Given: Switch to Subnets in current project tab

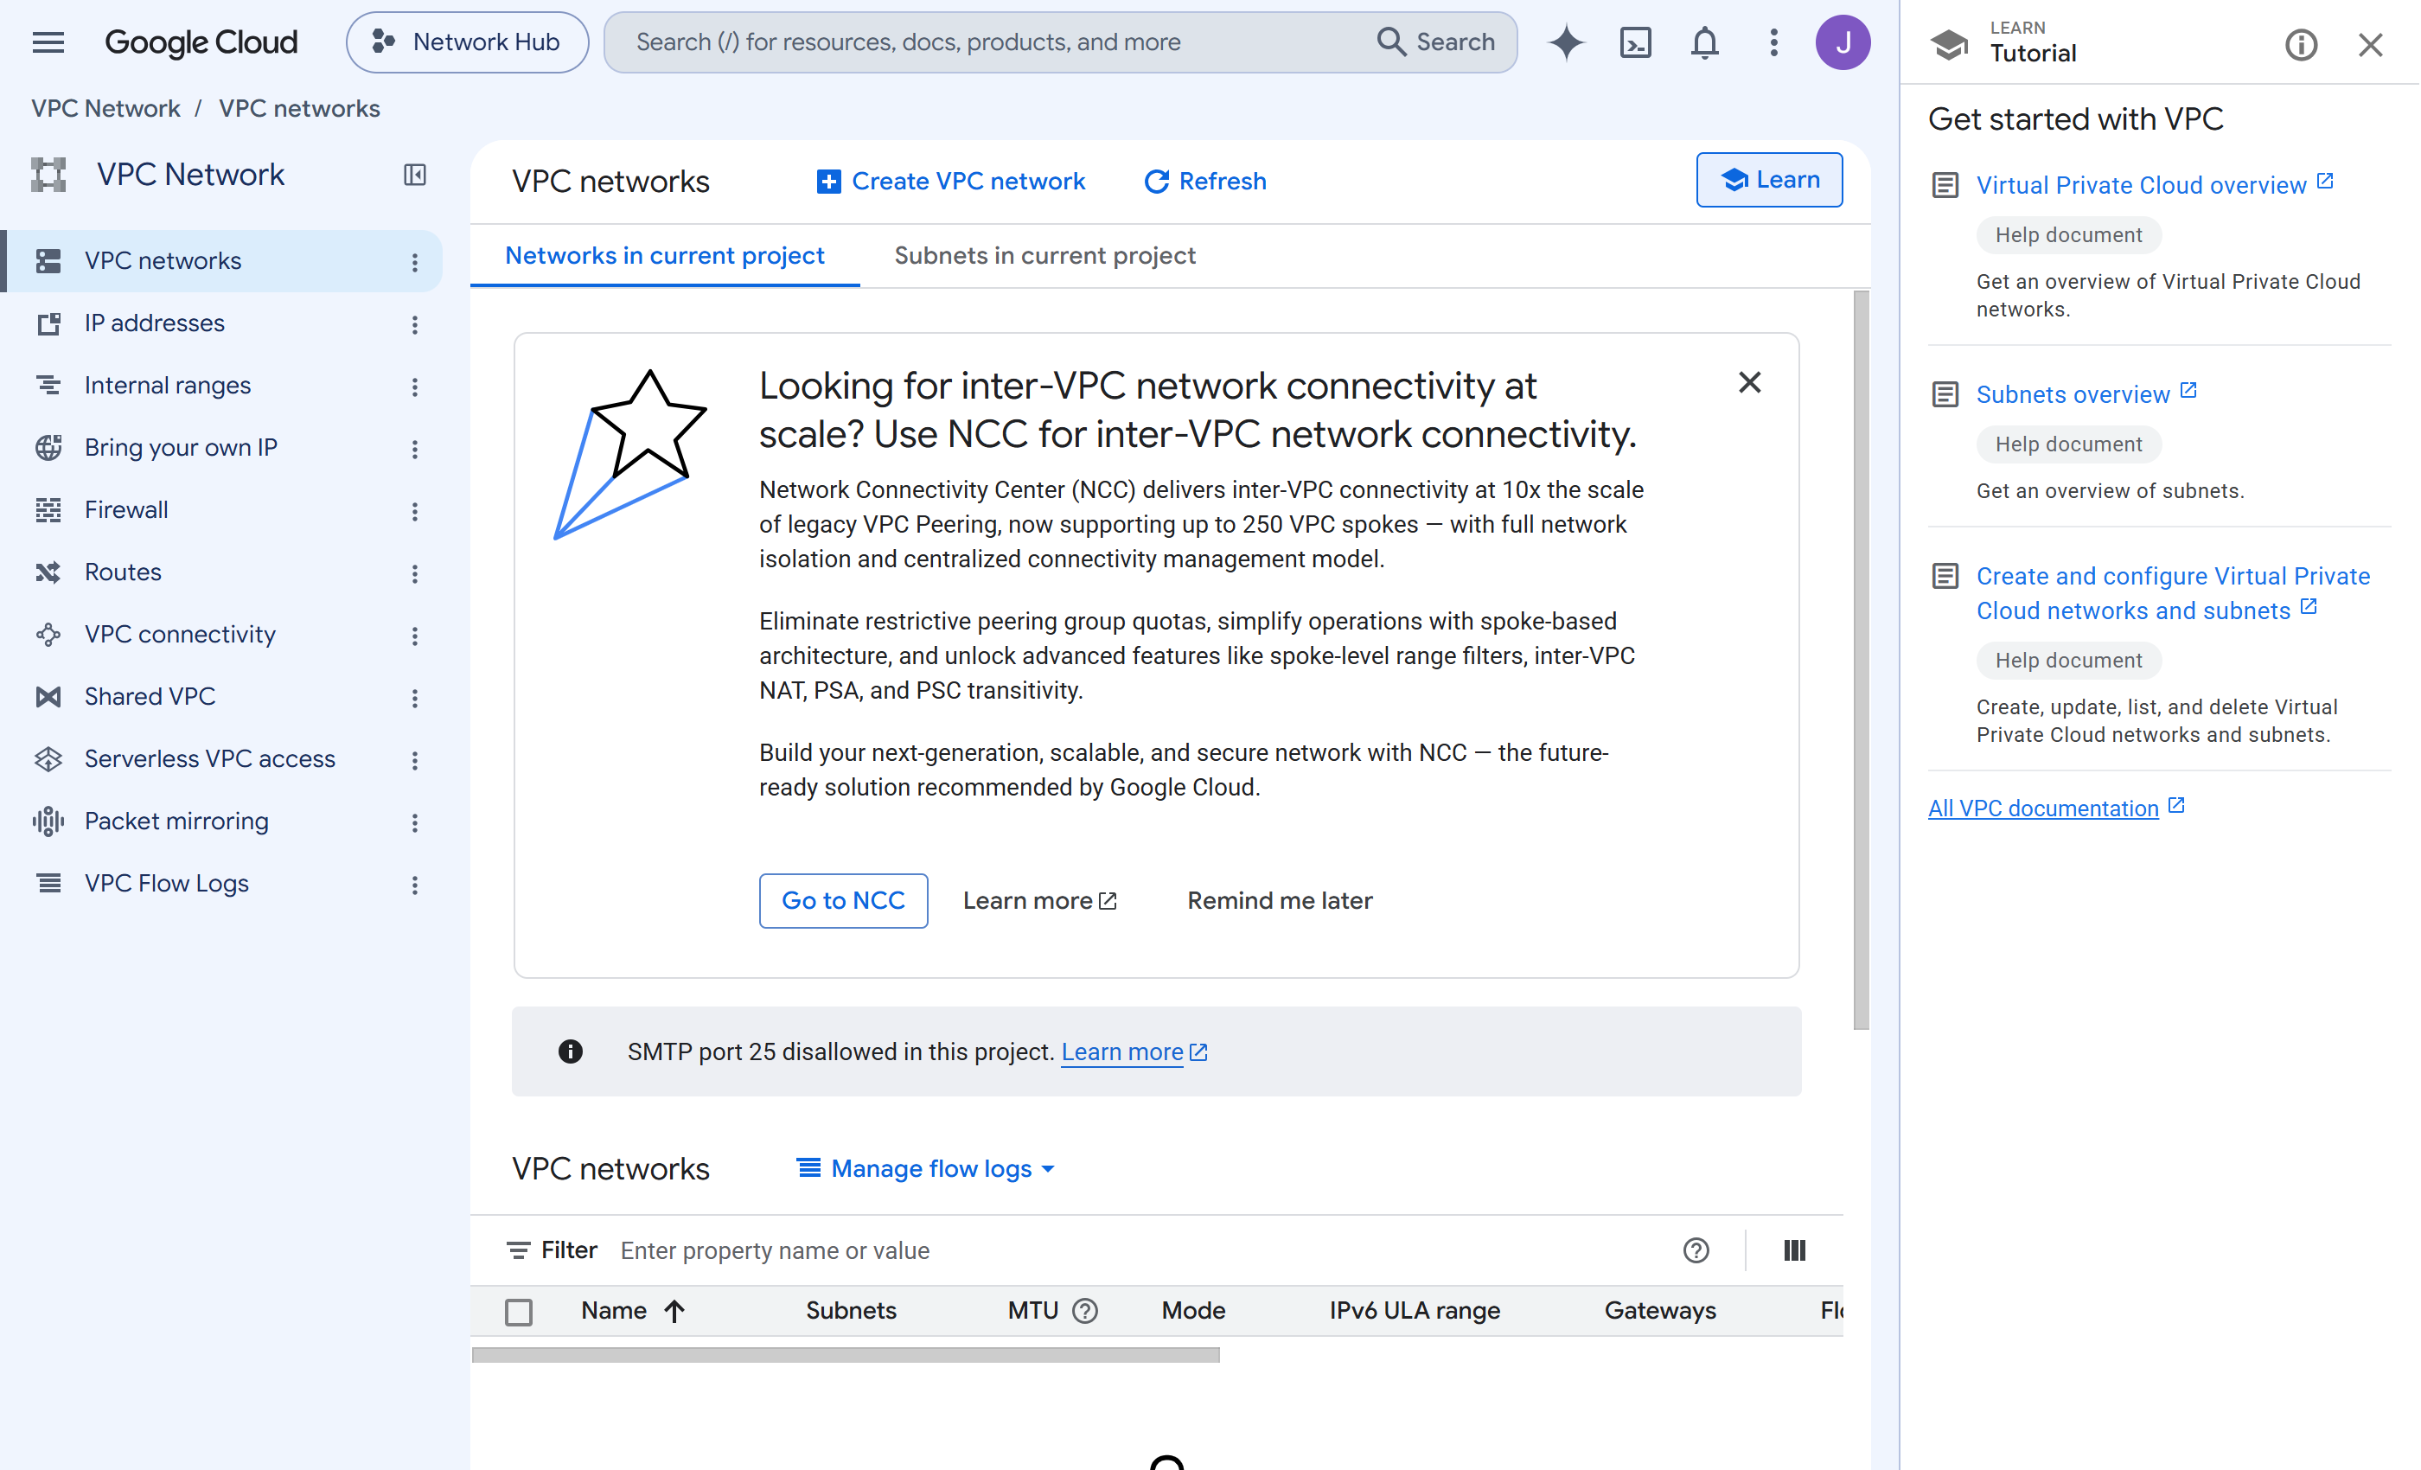Looking at the screenshot, I should [x=1044, y=255].
